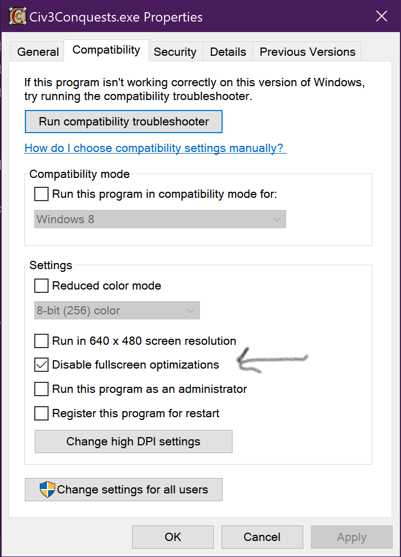Click the Civ3Conquests icon in title bar

(18, 16)
